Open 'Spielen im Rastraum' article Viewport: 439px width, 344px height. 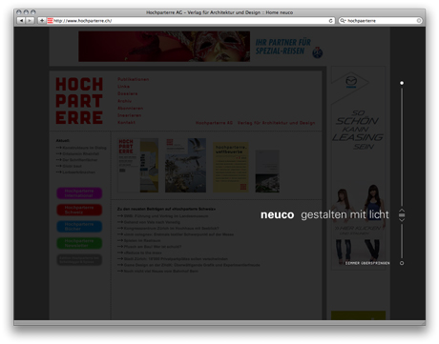click(x=139, y=240)
